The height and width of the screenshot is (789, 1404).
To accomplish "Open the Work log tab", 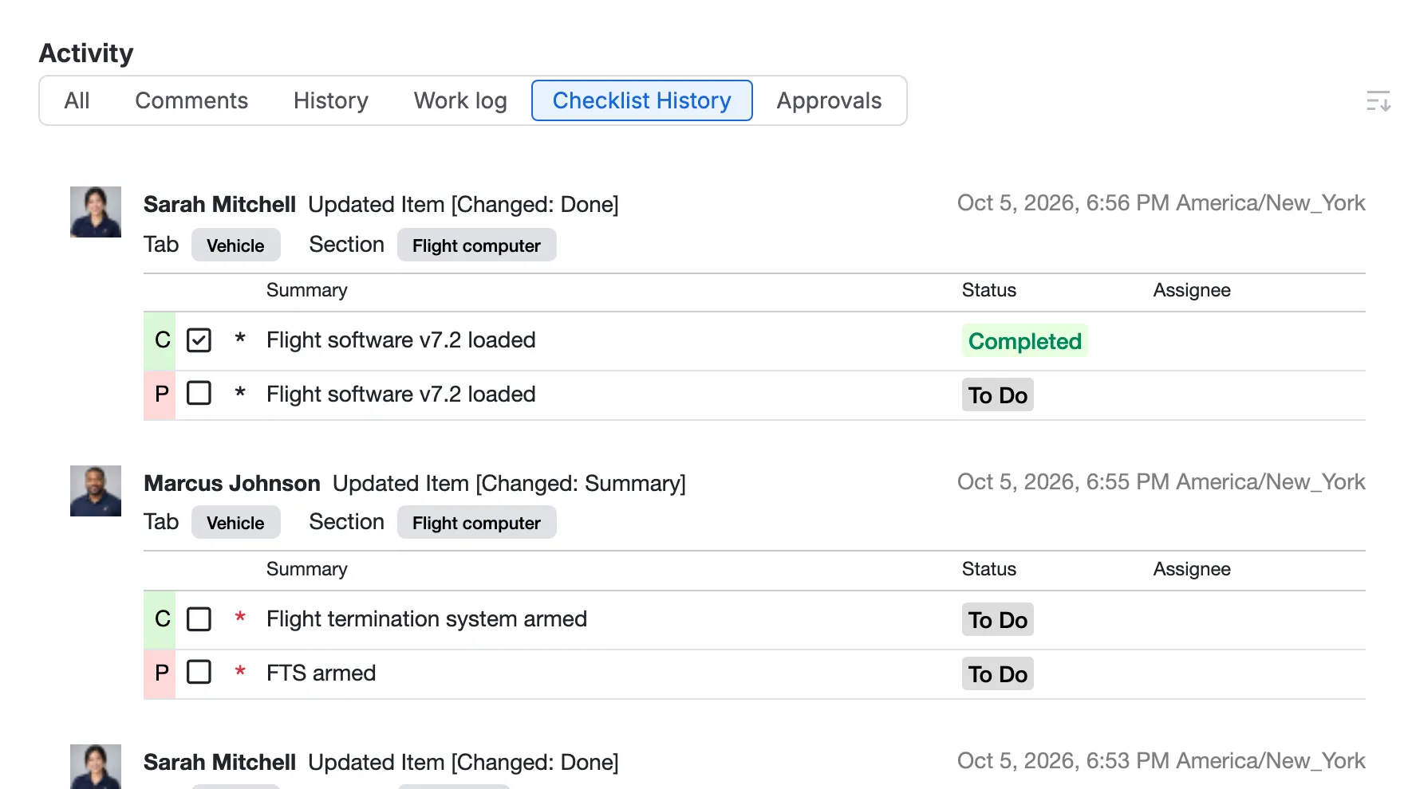I will (460, 100).
